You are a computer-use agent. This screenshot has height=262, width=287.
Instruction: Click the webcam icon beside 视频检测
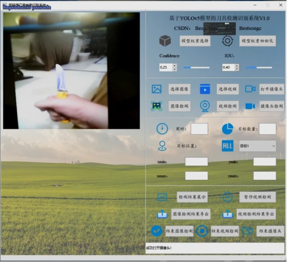205,106
